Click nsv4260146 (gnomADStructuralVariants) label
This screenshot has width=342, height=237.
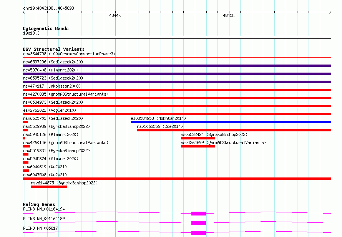coord(66,143)
